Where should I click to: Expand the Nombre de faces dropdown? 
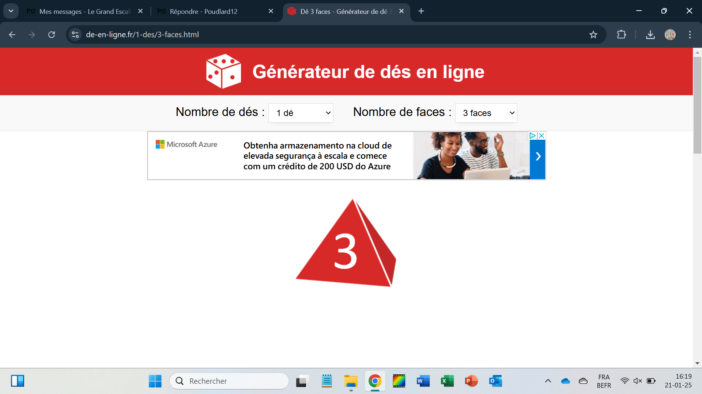pos(486,113)
